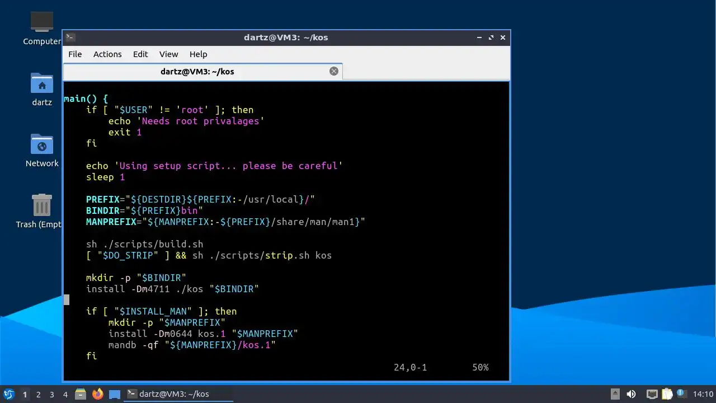716x403 pixels.
Task: Click the 'main() {' line
Action: click(x=86, y=99)
